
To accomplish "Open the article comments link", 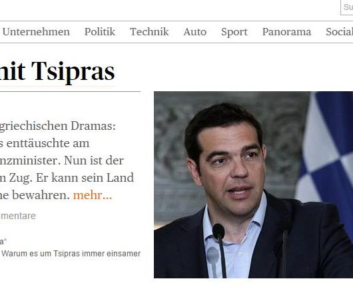I will point(18,216).
